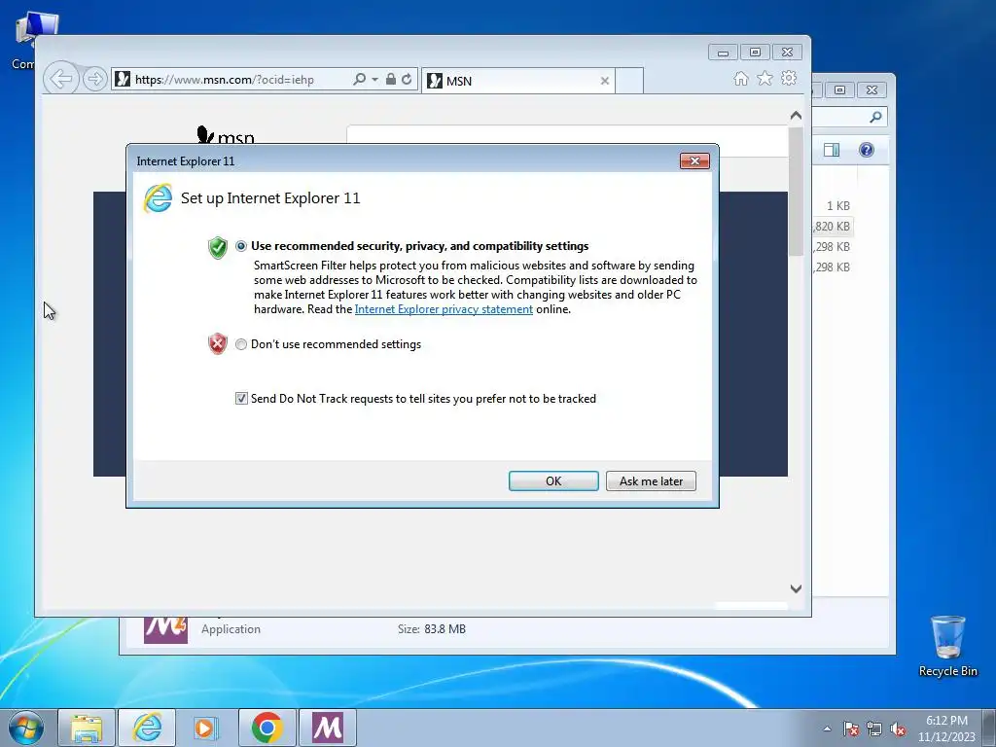The image size is (996, 747).
Task: Select the 1 KB file size entry
Action: coord(837,206)
